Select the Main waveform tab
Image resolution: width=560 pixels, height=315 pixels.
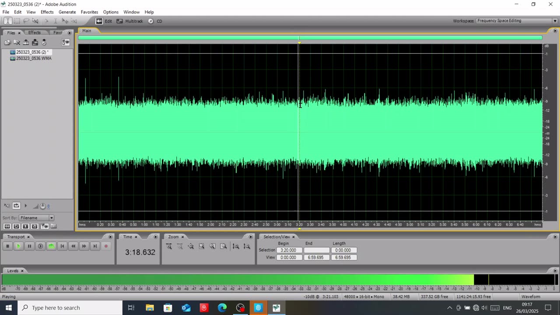(x=87, y=31)
